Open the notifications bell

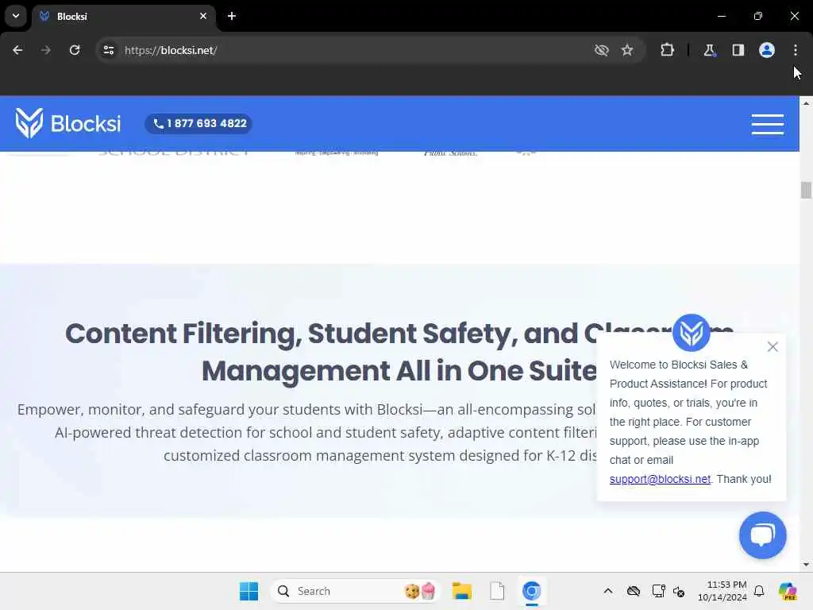click(759, 591)
